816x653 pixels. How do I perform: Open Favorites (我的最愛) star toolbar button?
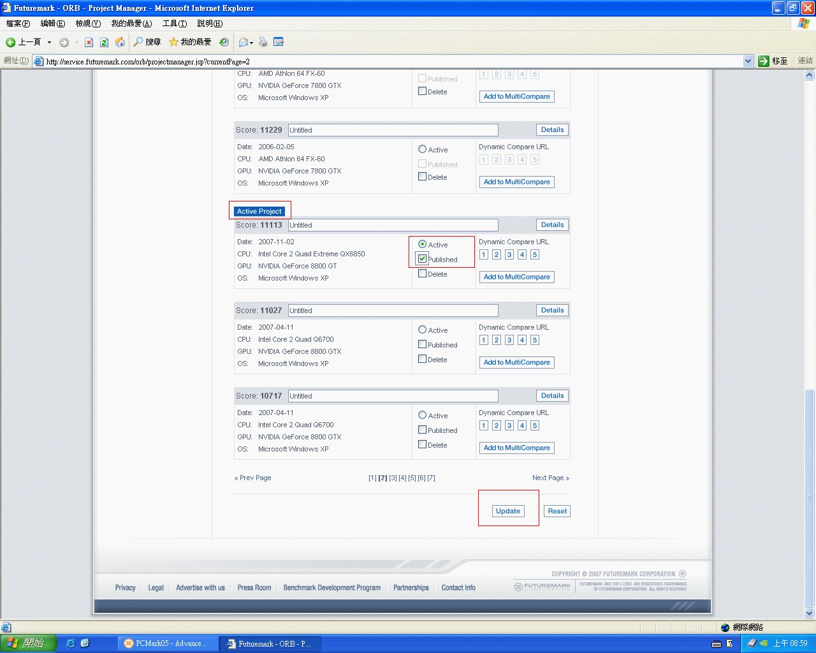[190, 42]
